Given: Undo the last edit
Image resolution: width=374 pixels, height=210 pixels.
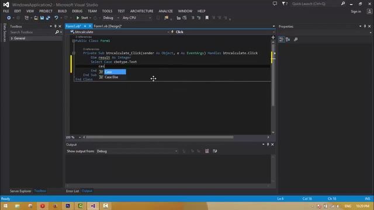Looking at the screenshot, I should click(x=56, y=18).
